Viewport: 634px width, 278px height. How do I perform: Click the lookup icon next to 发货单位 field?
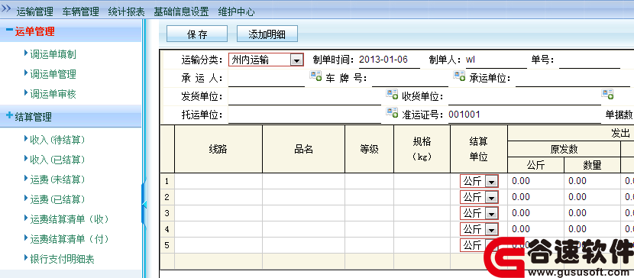point(392,94)
